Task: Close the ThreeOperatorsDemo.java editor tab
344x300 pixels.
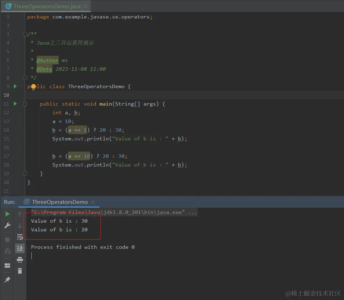Action: 85,6
